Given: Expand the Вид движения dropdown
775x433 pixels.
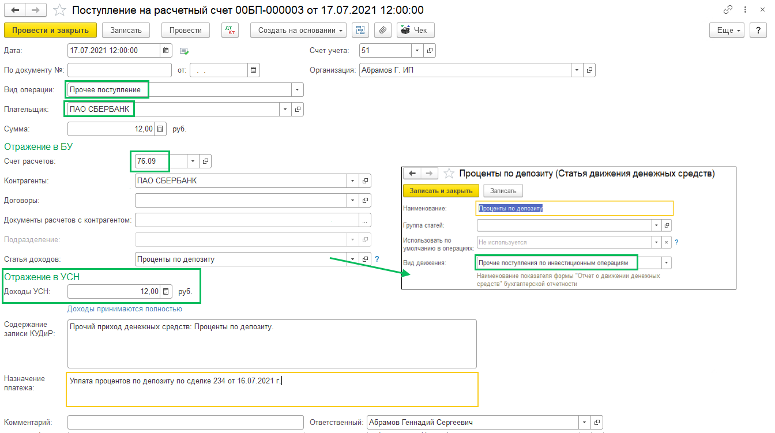Looking at the screenshot, I should pyautogui.click(x=667, y=262).
